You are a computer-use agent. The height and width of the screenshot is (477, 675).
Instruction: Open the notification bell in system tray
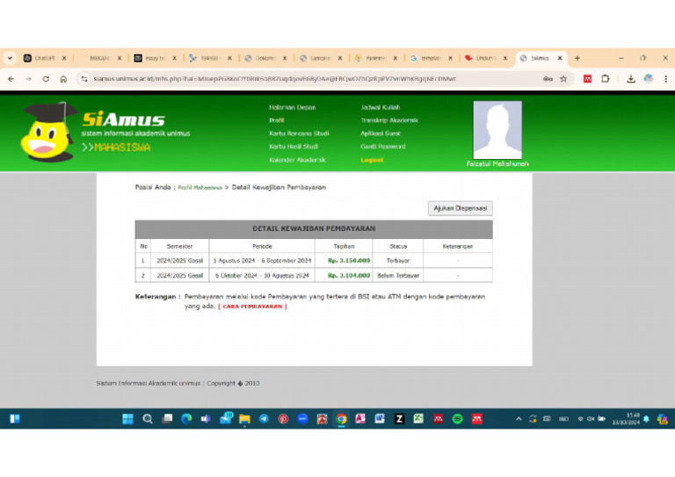pos(646,419)
